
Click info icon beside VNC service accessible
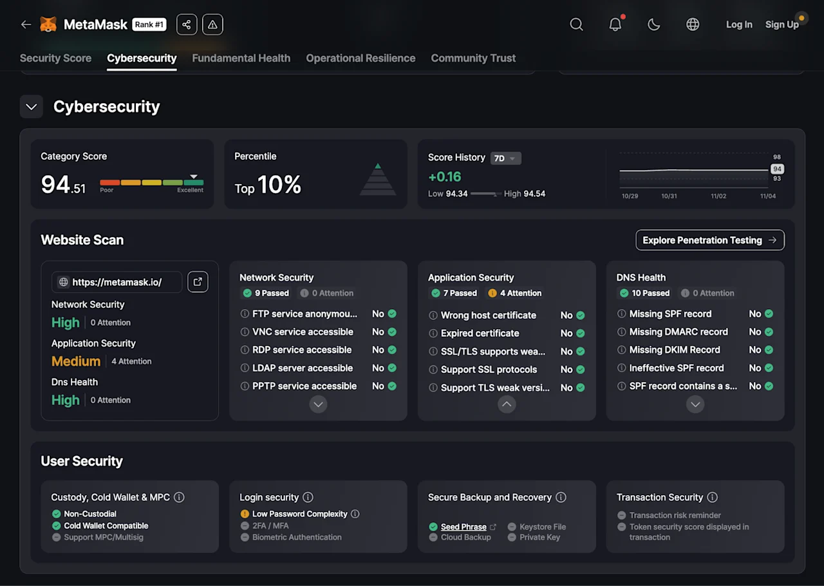click(x=245, y=332)
